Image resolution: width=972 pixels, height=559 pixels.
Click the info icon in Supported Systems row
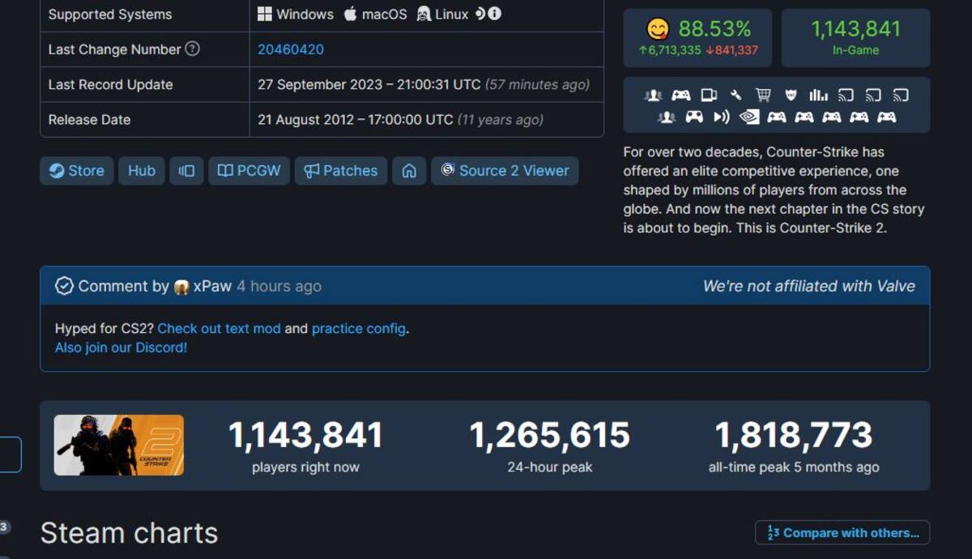494,14
